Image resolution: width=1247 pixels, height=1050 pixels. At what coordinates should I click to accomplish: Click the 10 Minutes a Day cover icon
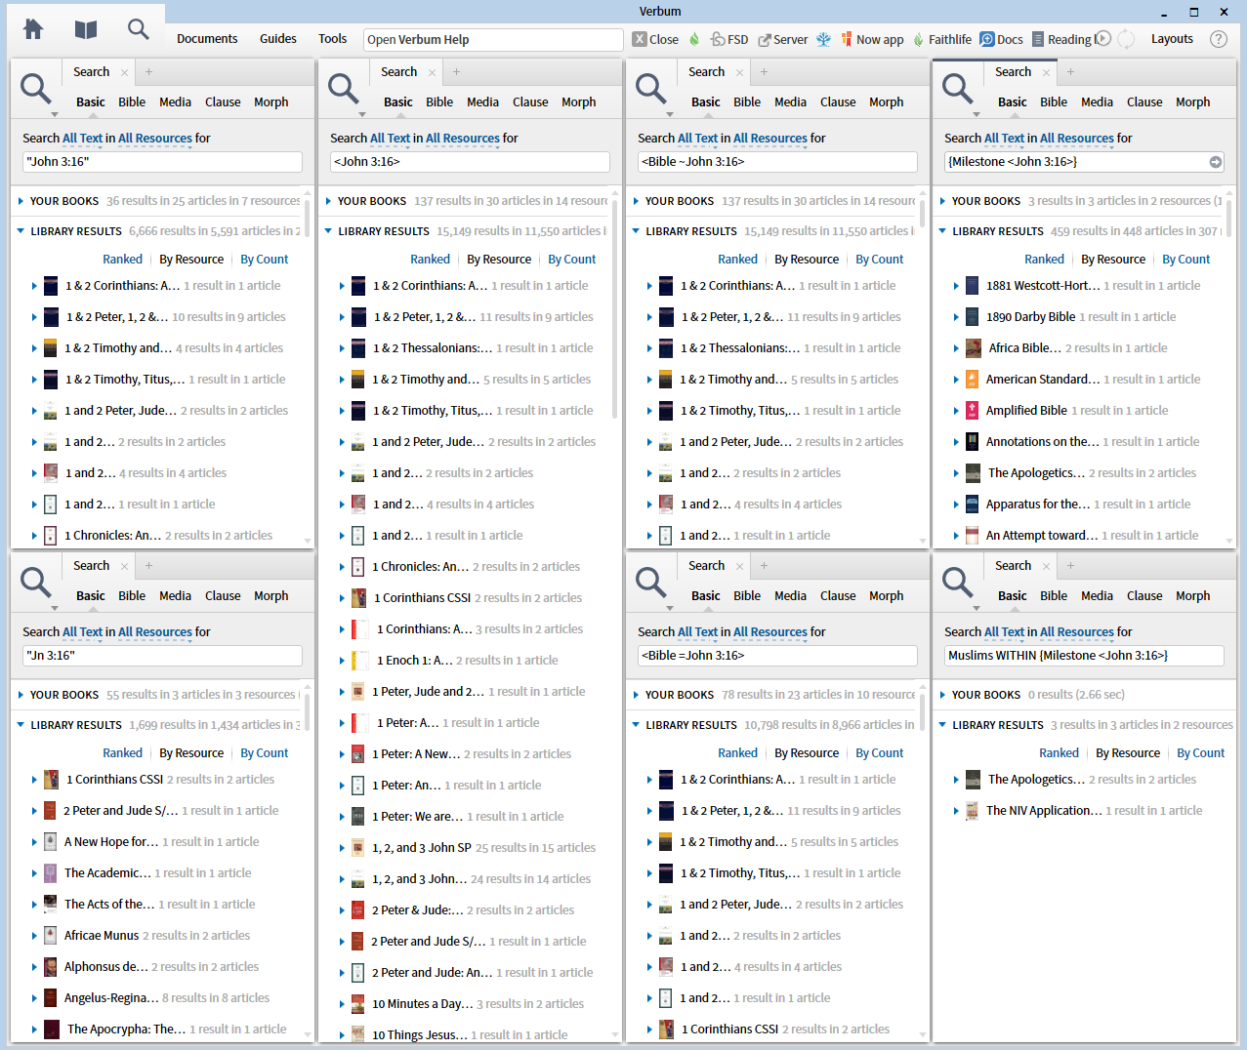[x=358, y=1004]
